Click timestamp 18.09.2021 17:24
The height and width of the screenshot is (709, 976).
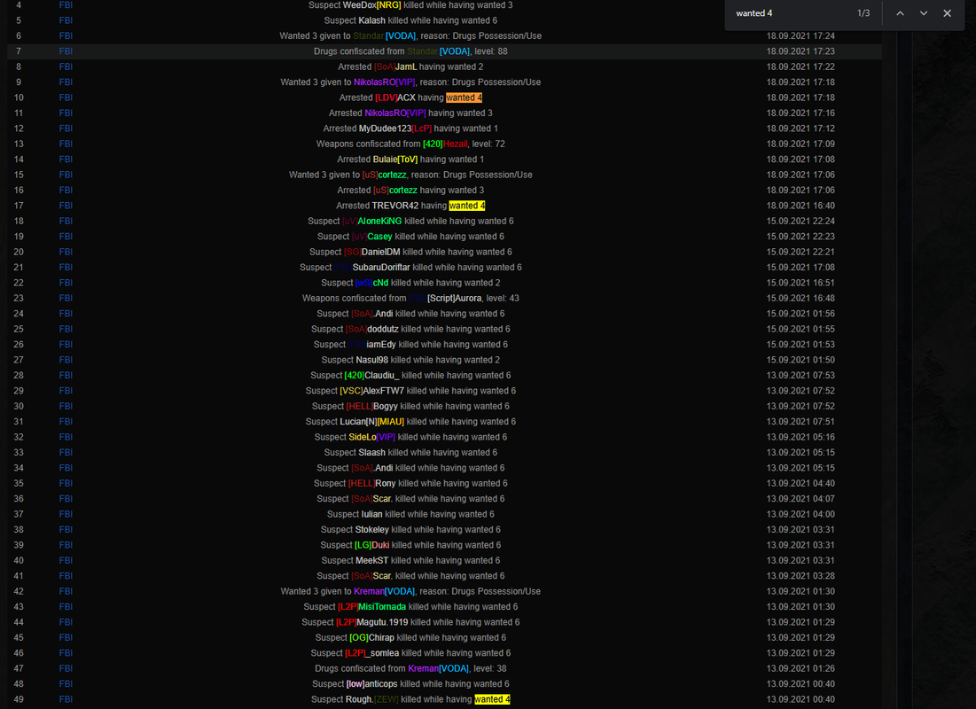[800, 36]
